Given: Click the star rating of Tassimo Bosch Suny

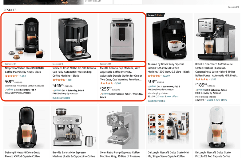Looking at the screenshot, I should (x=154, y=76).
